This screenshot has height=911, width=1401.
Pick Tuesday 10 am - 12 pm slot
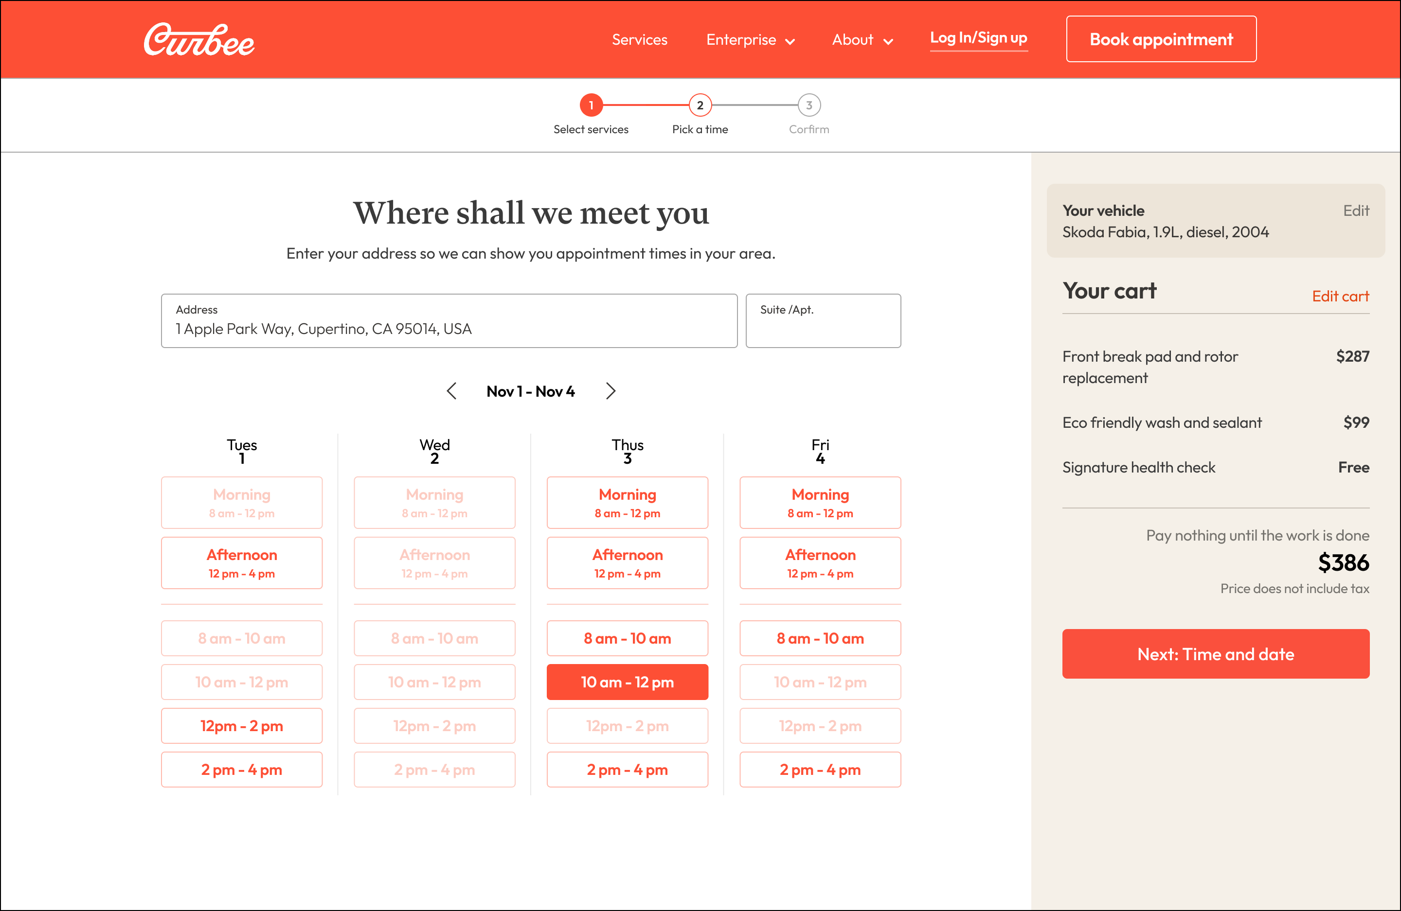click(242, 682)
